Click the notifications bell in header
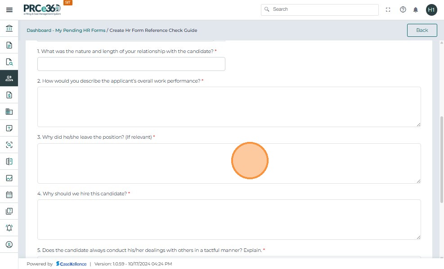The image size is (444, 269). (x=416, y=10)
